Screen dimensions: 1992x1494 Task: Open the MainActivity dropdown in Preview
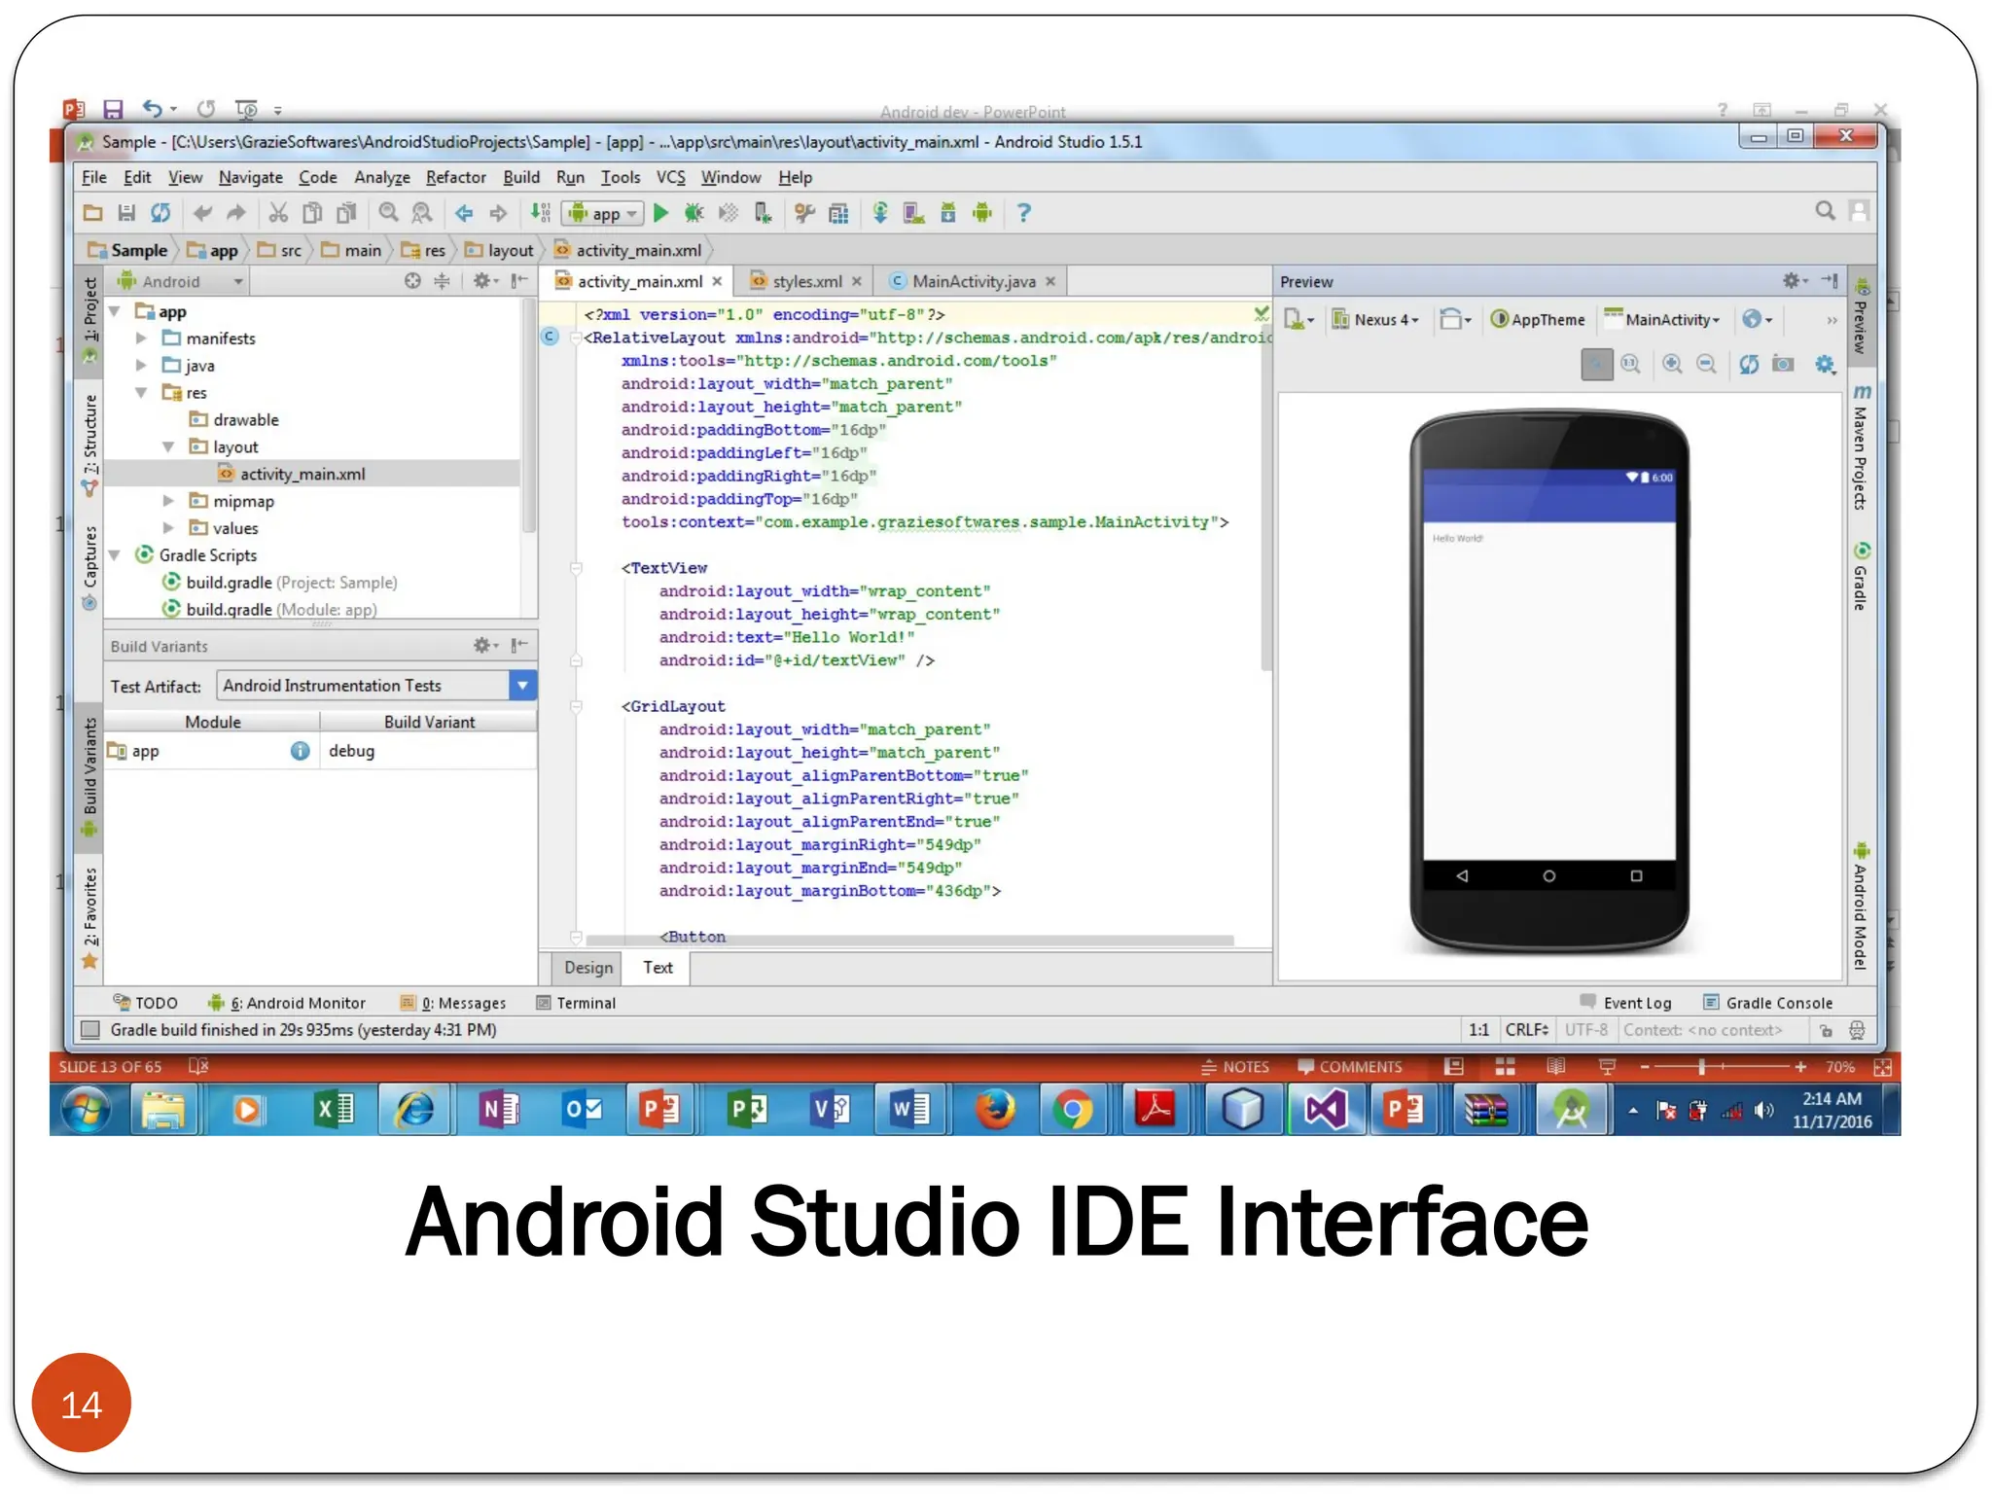coord(1662,319)
